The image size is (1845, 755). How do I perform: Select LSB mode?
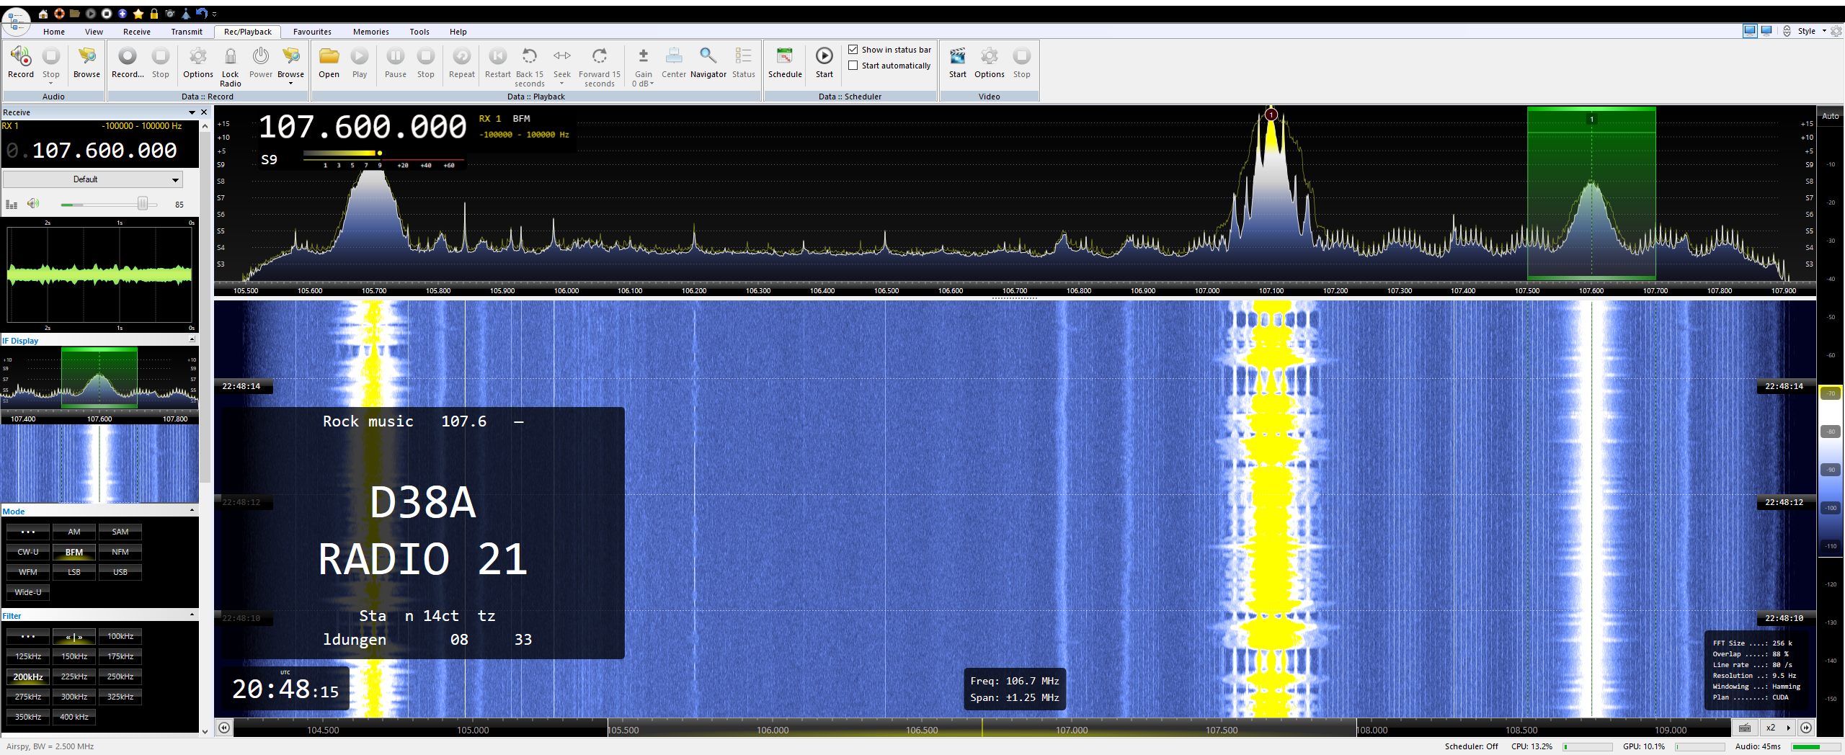pyautogui.click(x=74, y=572)
